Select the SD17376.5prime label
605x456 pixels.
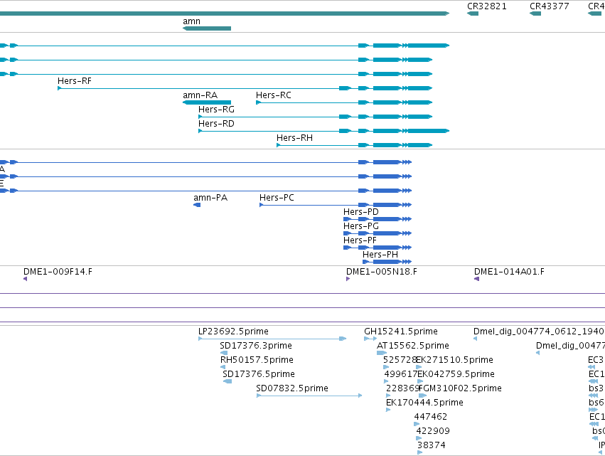pyautogui.click(x=259, y=374)
